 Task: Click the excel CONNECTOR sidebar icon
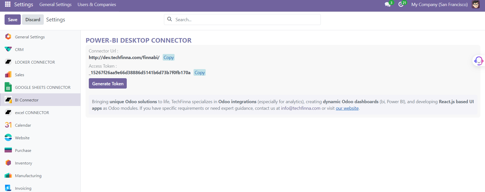coord(8,112)
